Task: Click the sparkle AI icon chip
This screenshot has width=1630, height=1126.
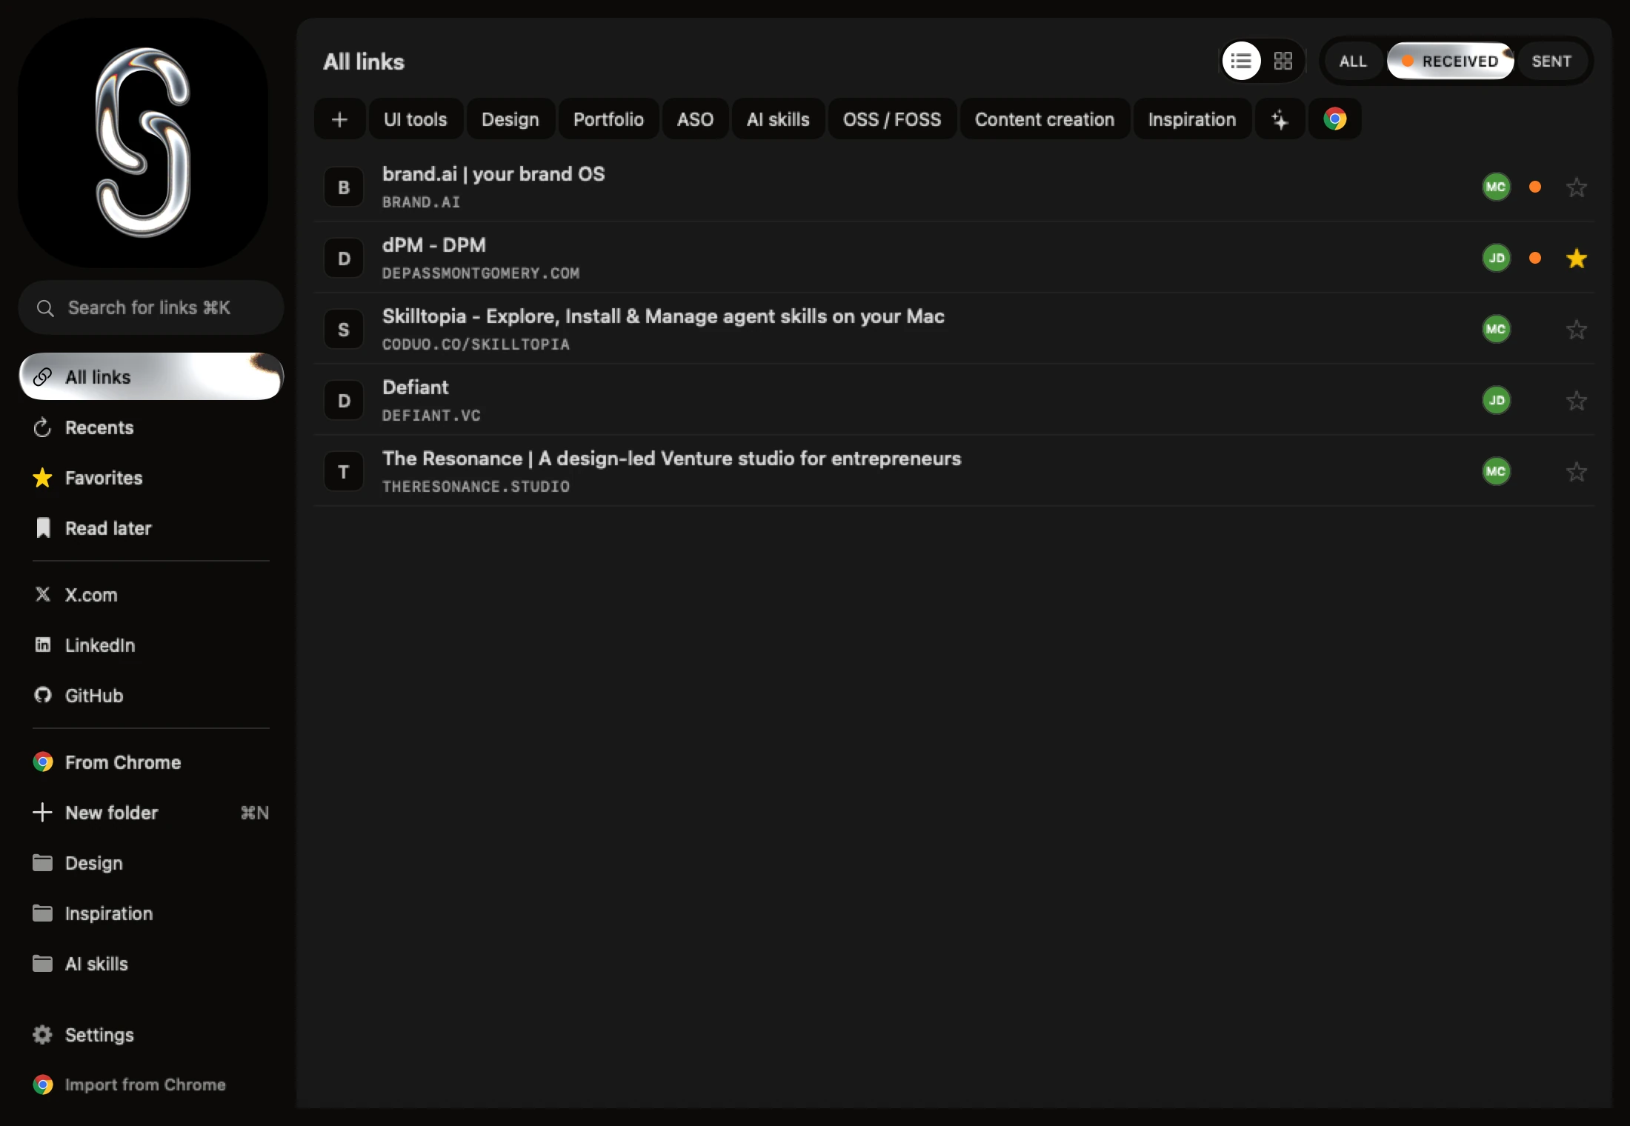Action: click(x=1280, y=119)
